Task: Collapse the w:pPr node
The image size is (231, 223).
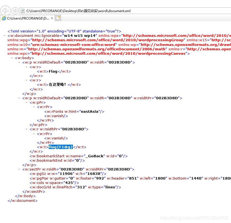Action: tap(26, 102)
